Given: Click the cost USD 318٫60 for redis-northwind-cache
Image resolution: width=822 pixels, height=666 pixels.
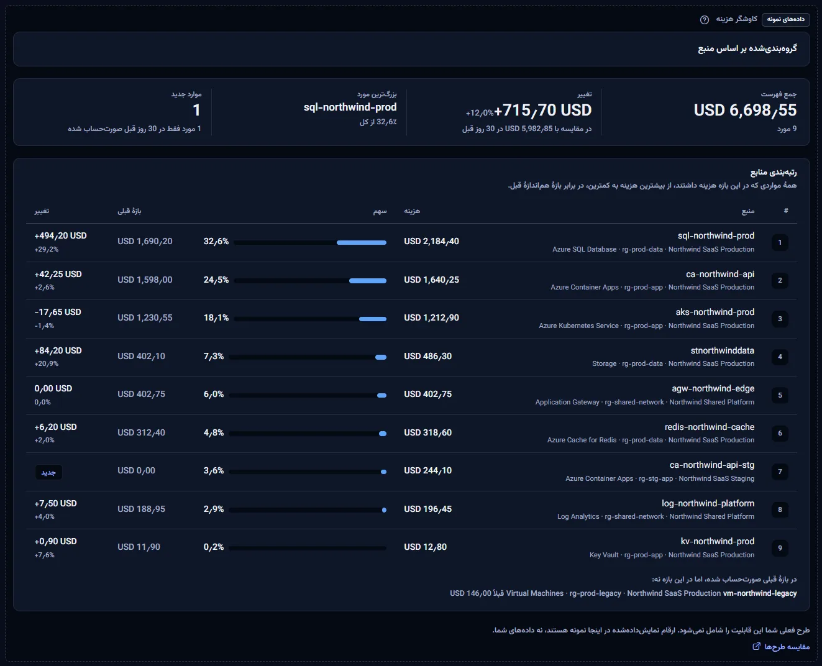Looking at the screenshot, I should (428, 432).
